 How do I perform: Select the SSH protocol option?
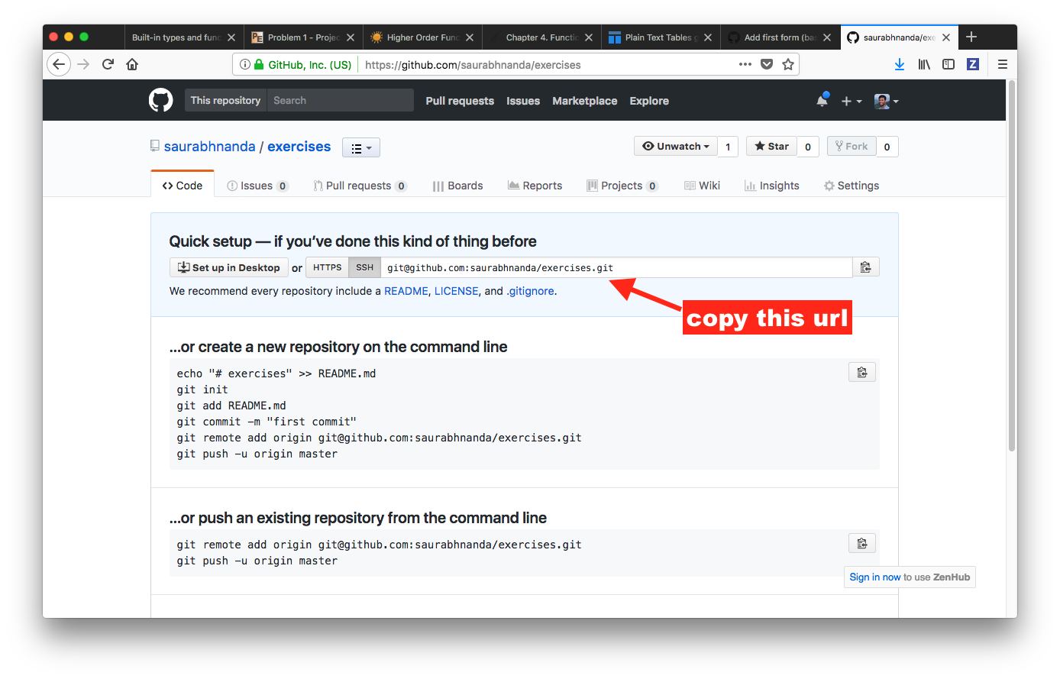pyautogui.click(x=364, y=267)
